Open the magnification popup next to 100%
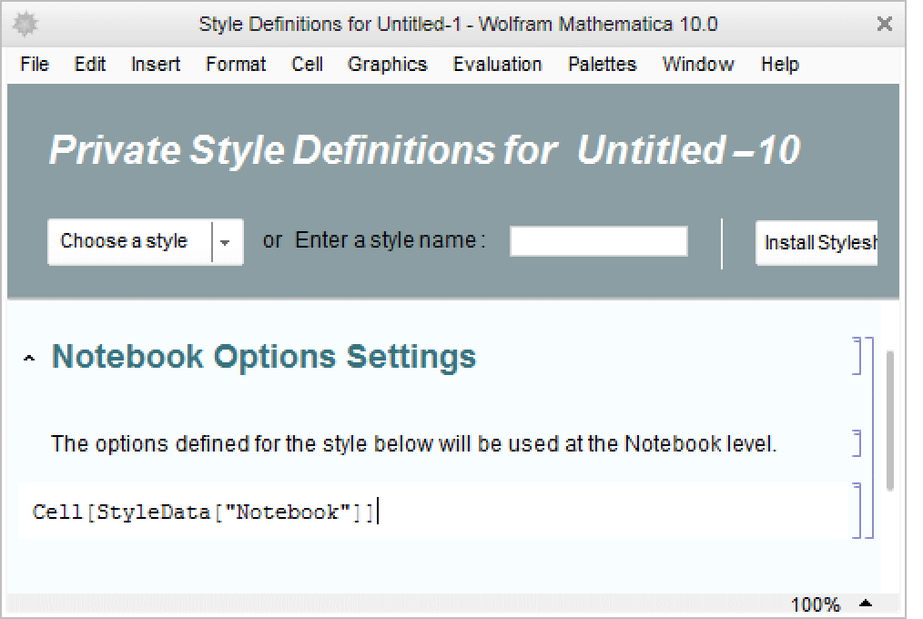 pyautogui.click(x=865, y=604)
